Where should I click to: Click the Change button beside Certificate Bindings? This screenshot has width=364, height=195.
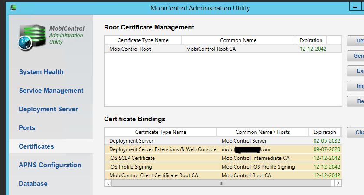[x=356, y=133]
